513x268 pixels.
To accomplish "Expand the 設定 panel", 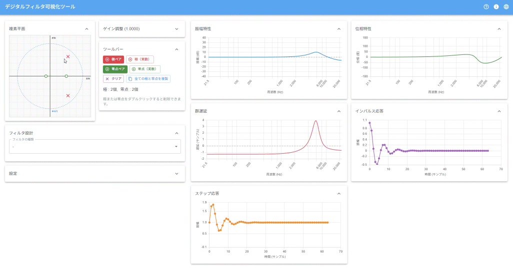I will click(176, 174).
